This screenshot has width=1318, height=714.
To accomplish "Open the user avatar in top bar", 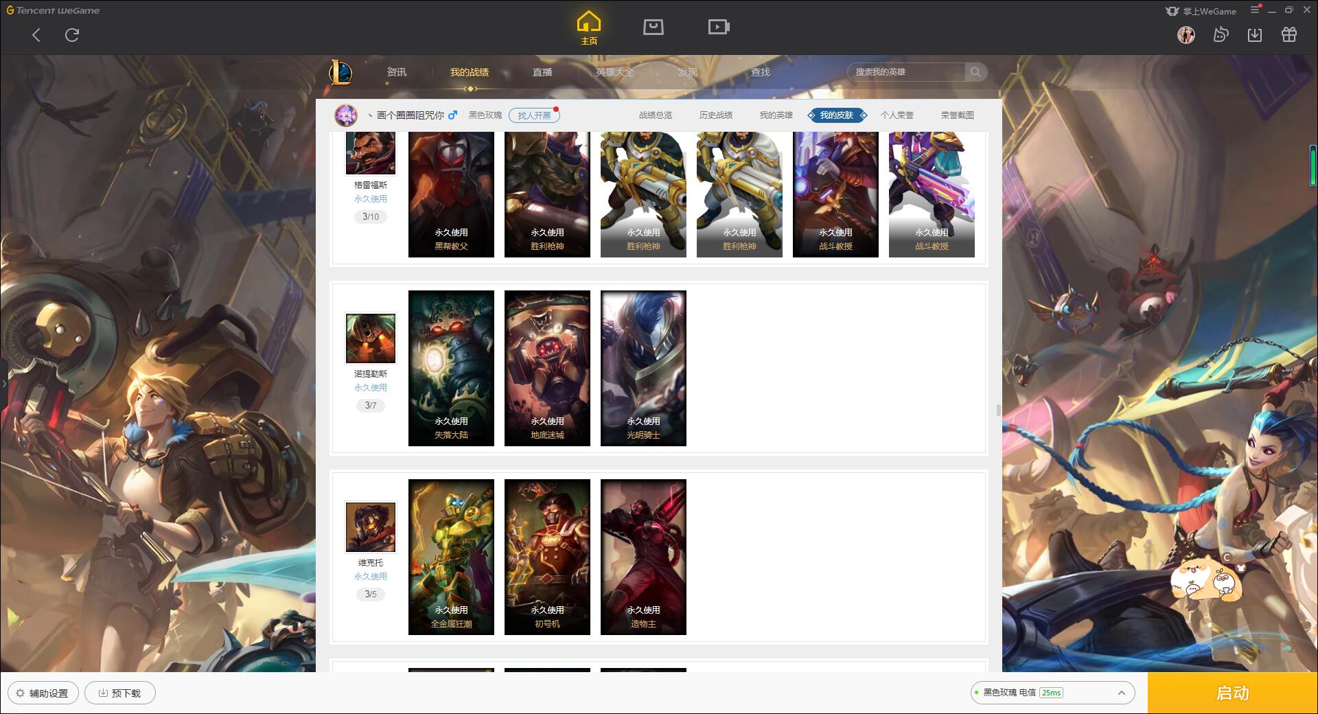I will tap(1186, 35).
